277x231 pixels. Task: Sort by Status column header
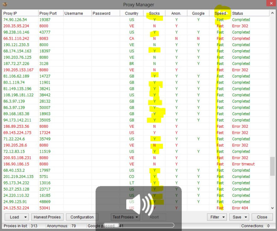pos(250,13)
